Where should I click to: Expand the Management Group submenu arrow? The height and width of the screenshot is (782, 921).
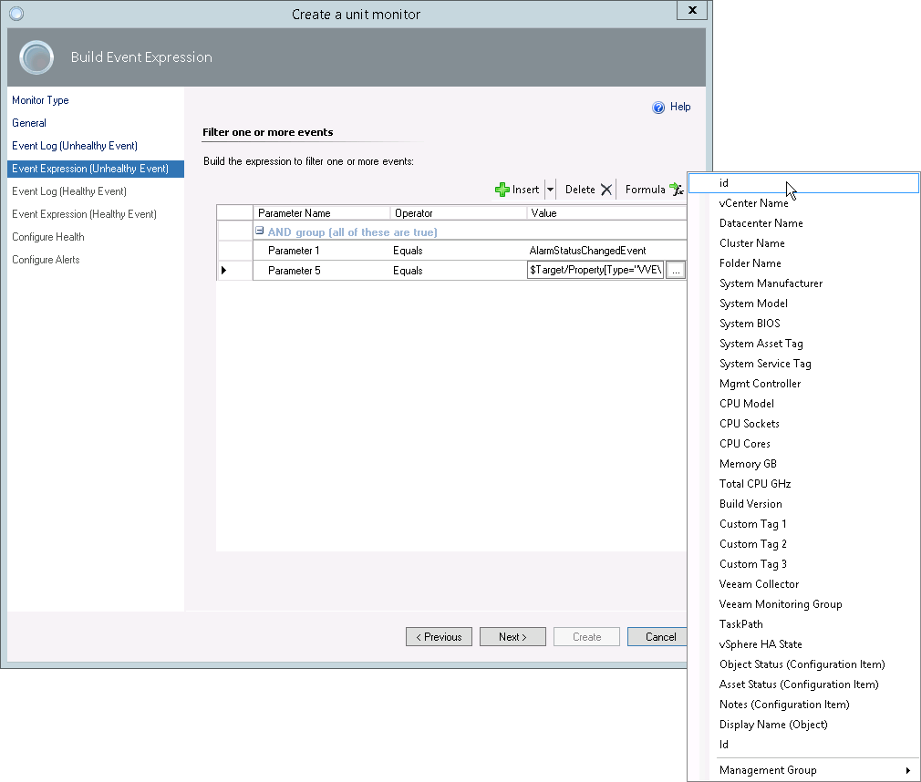907,770
